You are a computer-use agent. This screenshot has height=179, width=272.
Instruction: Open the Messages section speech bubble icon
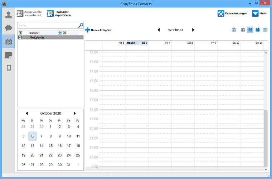(9, 28)
